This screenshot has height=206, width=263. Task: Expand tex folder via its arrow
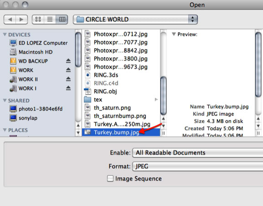coord(156,100)
